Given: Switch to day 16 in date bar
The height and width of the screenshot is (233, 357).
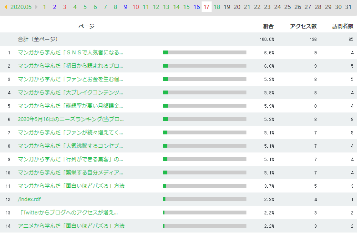Looking at the screenshot, I should (197, 7).
